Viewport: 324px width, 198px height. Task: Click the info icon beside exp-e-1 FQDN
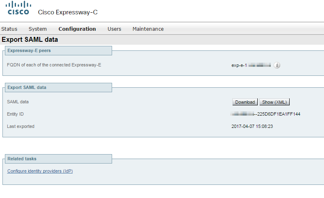[277, 65]
